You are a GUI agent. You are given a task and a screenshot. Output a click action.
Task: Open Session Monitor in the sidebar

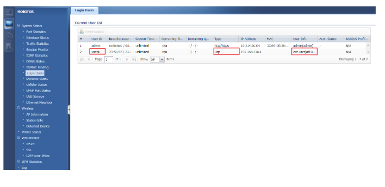37,49
